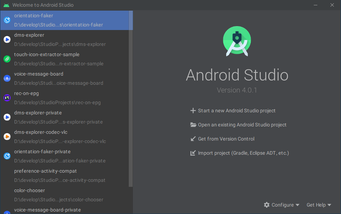Click the Version 4.0.1 label

(237, 90)
